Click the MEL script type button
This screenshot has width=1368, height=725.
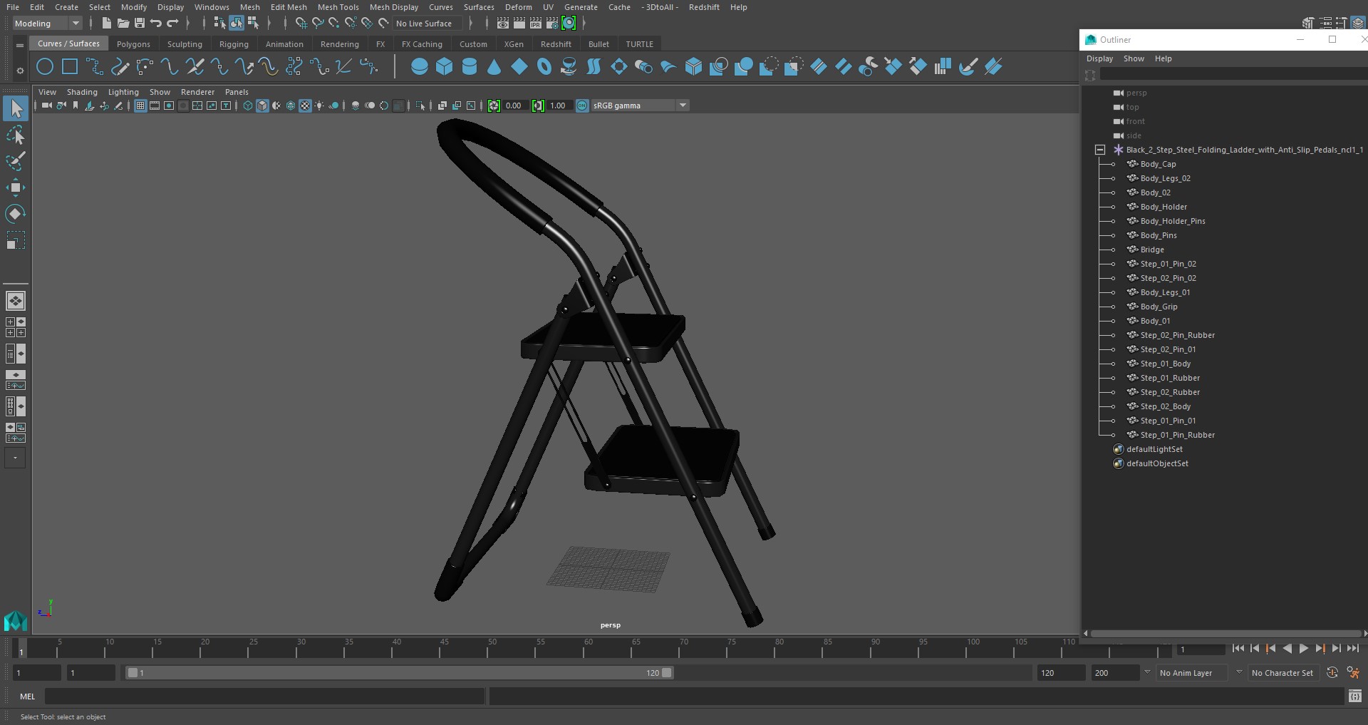(x=27, y=696)
